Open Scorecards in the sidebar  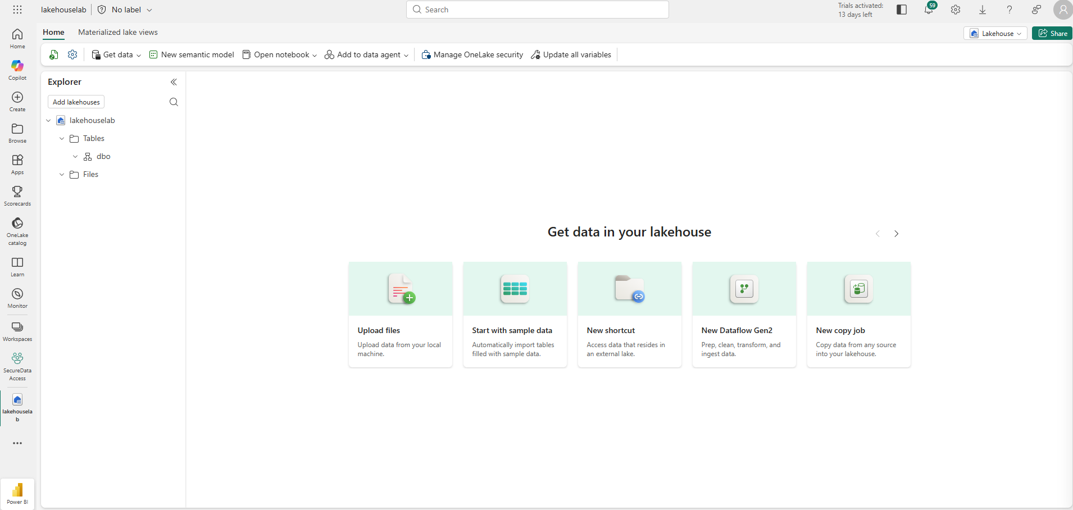[17, 195]
